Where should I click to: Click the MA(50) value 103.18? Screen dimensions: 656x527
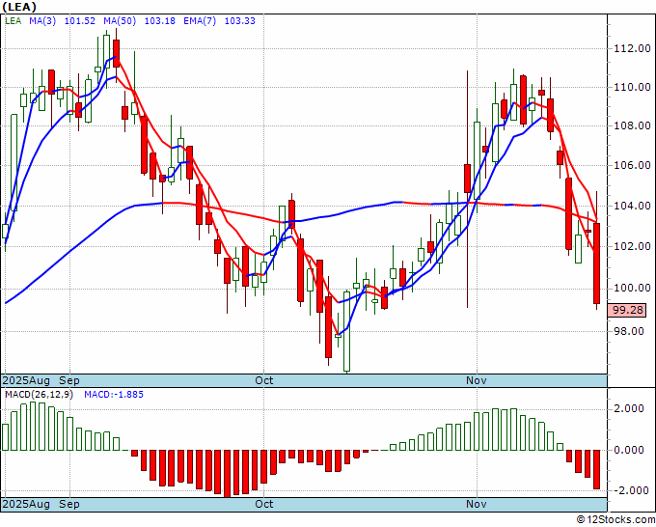click(x=160, y=20)
